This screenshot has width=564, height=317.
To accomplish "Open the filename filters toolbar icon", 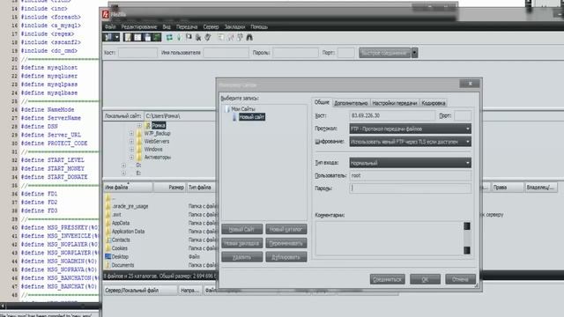I will [x=220, y=37].
